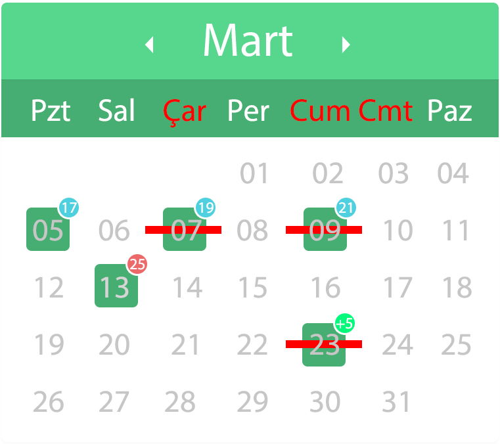
Task: Click the Cmt weekday header
Action: [386, 111]
